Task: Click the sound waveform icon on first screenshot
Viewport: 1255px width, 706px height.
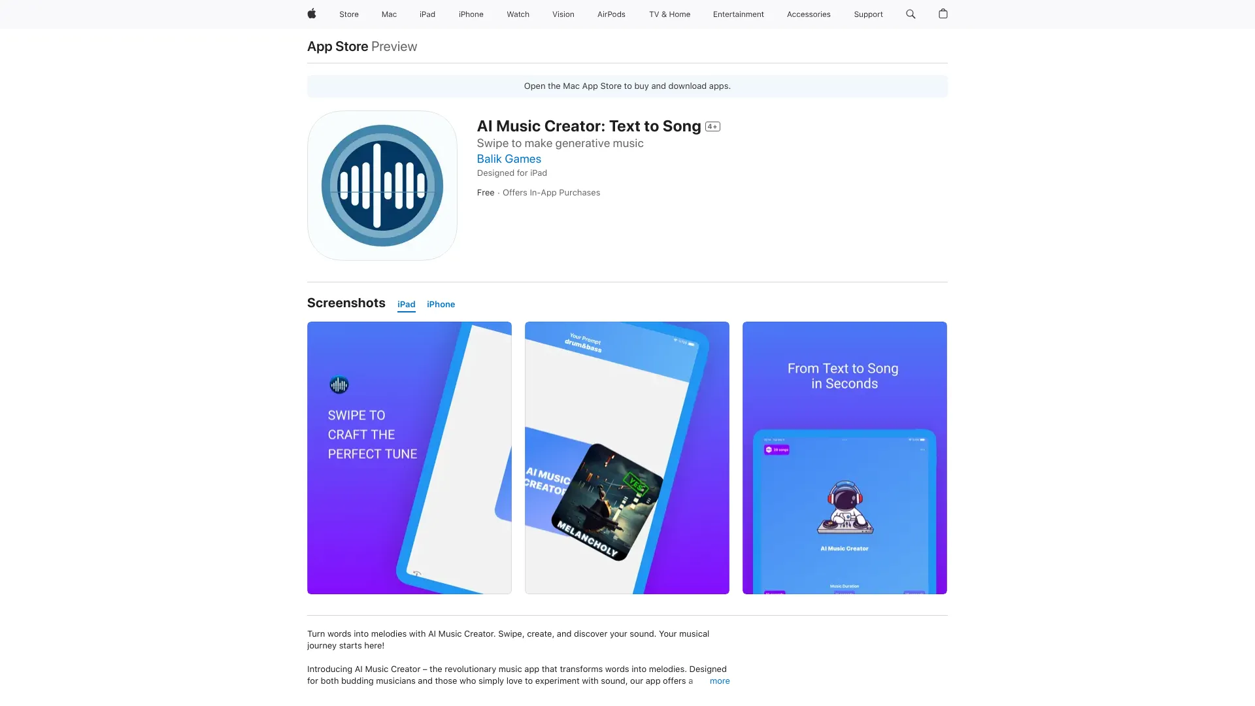Action: pyautogui.click(x=340, y=385)
